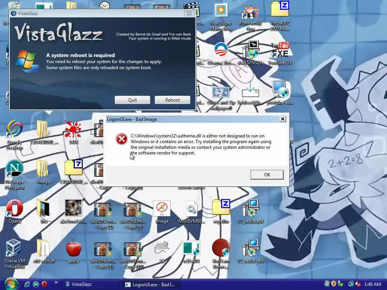Select the Oracle VM VirtualBox icon
Image resolution: width=387 pixels, height=290 pixels.
coord(15,254)
